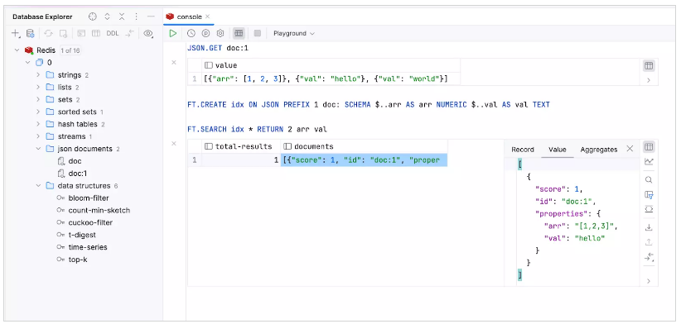Switch to the Aggregates tab
The image size is (681, 324).
[598, 150]
